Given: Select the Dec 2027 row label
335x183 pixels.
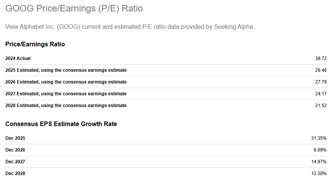Looking at the screenshot, I should tap(15, 162).
